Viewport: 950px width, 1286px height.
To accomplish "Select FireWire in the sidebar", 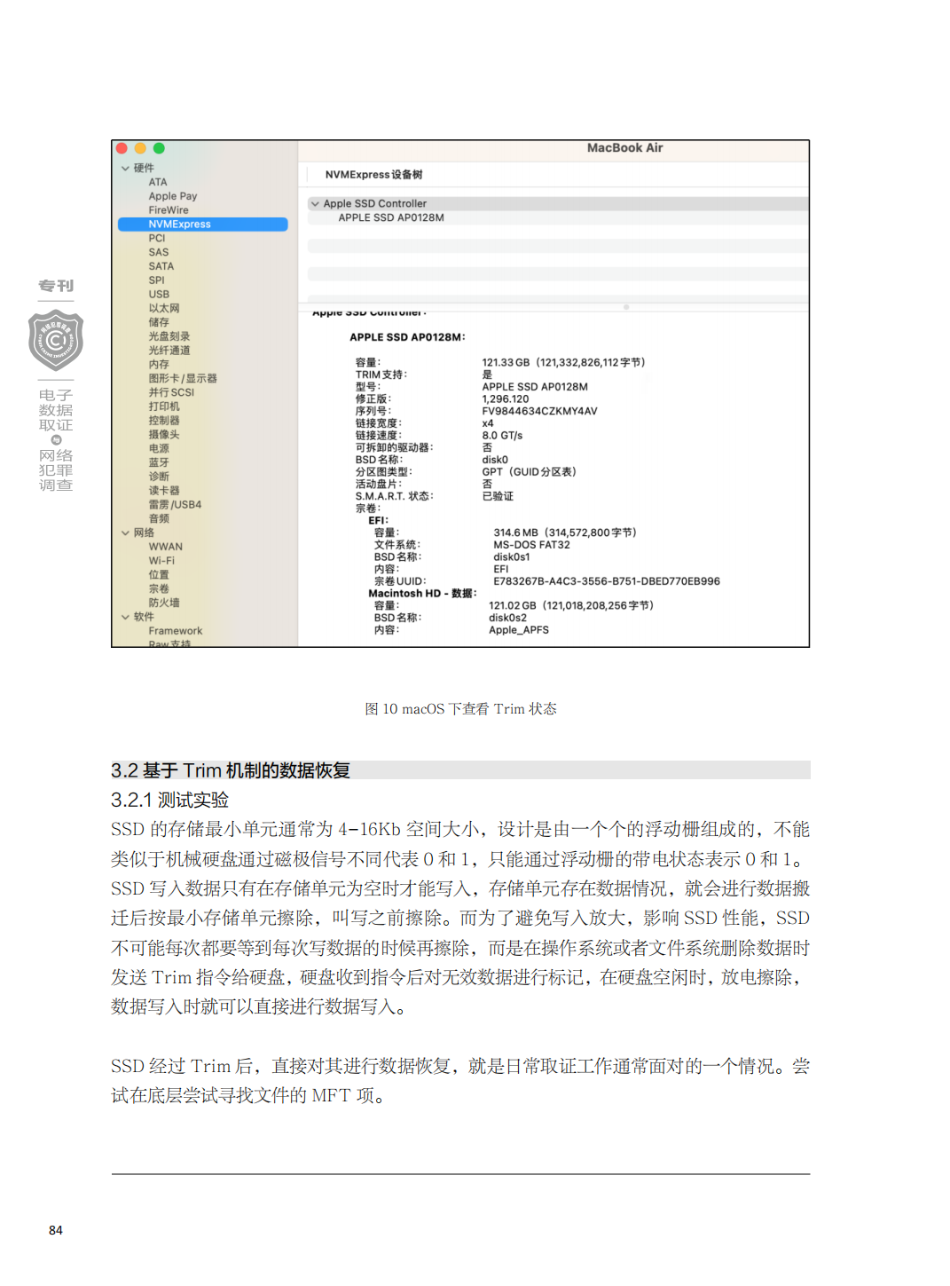I will coord(169,210).
